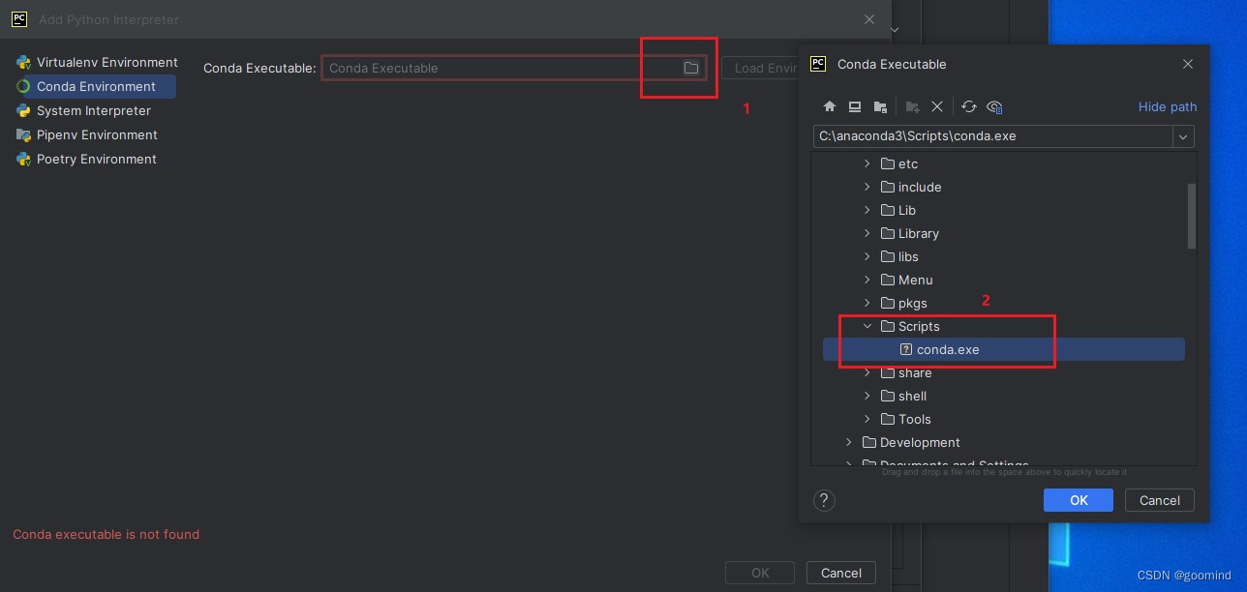Click Cancel in Add Python Interpreter dialog
Viewport: 1247px width, 592px height.
[840, 573]
